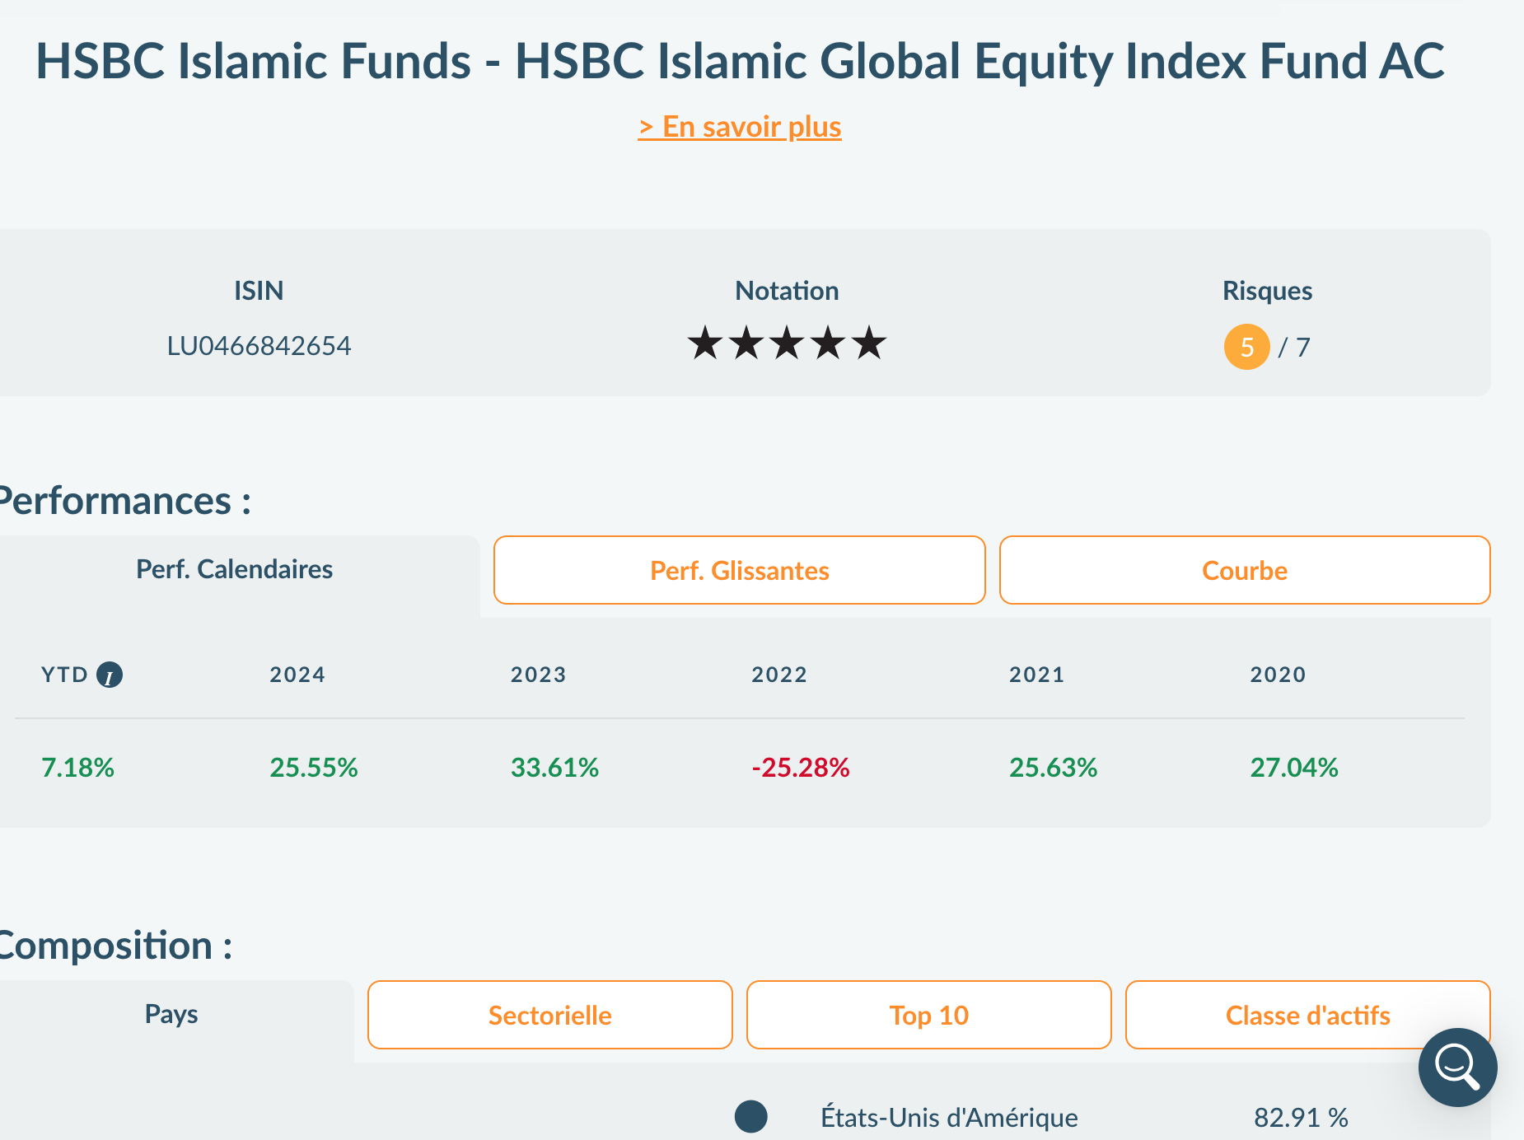Click the YTD column label
Viewport: 1524px width, 1140px height.
64,675
